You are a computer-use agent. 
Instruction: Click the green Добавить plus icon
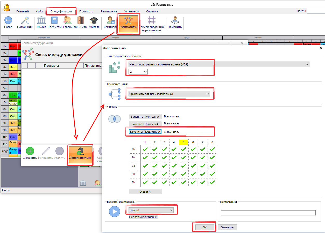click(x=30, y=151)
